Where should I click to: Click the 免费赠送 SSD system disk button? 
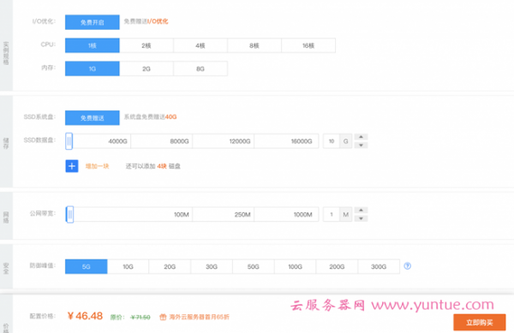coord(93,117)
